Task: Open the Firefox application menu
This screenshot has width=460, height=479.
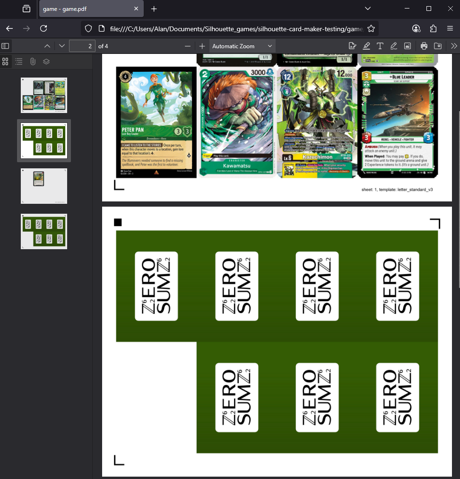Action: (x=450, y=28)
